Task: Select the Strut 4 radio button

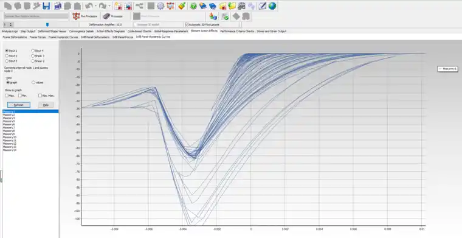Action: [x=33, y=51]
